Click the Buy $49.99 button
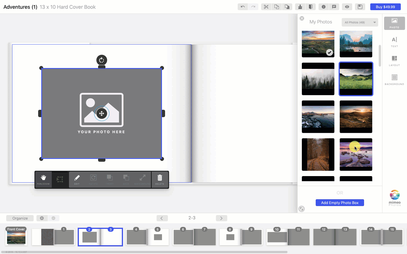 [385, 6]
